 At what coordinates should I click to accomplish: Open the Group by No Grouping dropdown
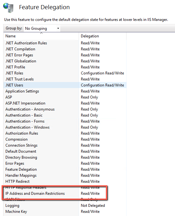tap(42, 29)
